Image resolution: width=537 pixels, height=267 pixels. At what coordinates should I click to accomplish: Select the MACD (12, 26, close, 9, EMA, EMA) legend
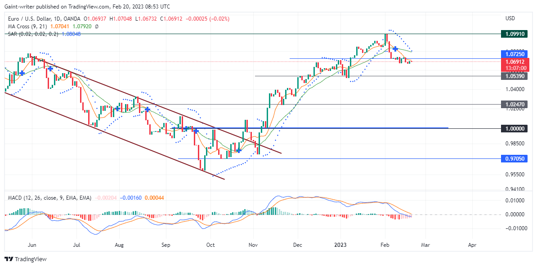pyautogui.click(x=49, y=198)
